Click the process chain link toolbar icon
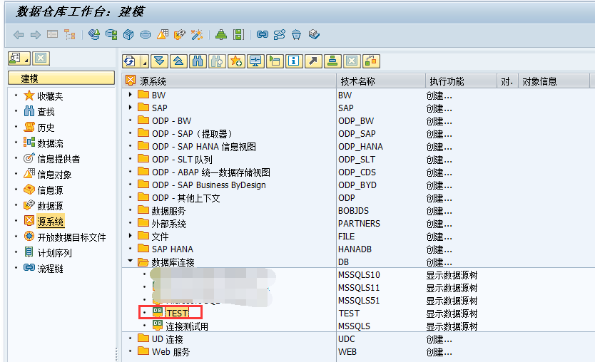The width and height of the screenshot is (595, 362). point(263,35)
